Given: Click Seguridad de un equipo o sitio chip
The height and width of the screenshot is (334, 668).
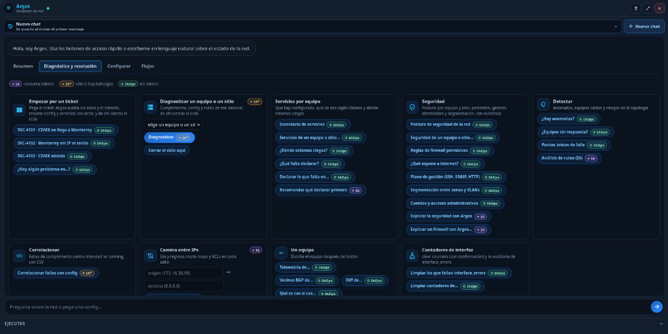Looking at the screenshot, I should coord(453,138).
